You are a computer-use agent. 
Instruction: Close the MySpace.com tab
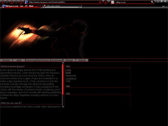[39, 6]
